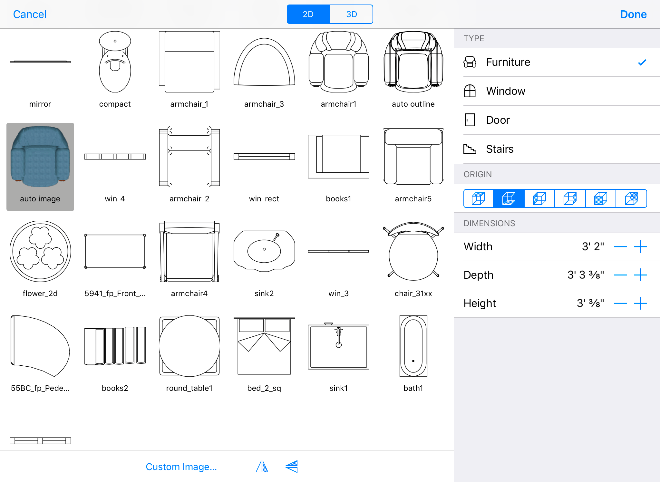Select the last origin cube icon

(x=631, y=198)
